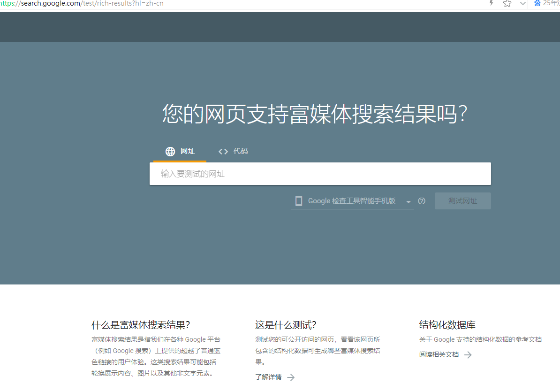Focus the 输入要测试的网址 input field
The width and height of the screenshot is (560, 384).
pos(320,174)
